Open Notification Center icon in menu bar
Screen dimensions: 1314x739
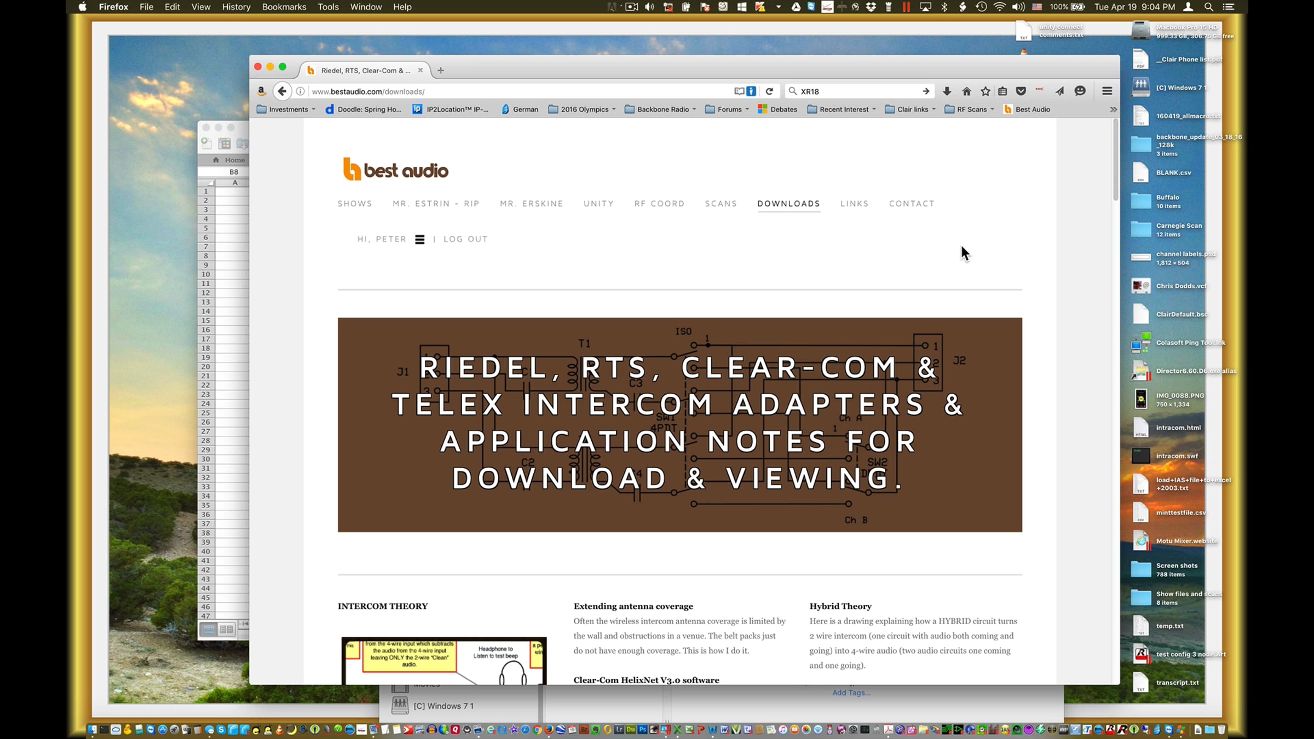click(x=1229, y=7)
